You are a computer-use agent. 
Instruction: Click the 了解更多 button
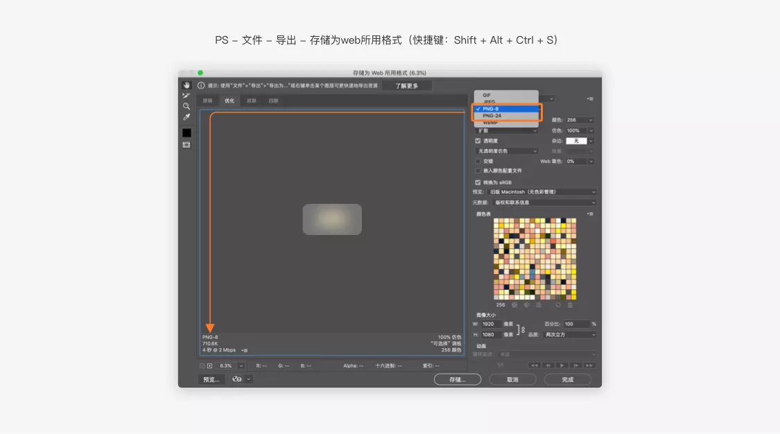click(406, 86)
